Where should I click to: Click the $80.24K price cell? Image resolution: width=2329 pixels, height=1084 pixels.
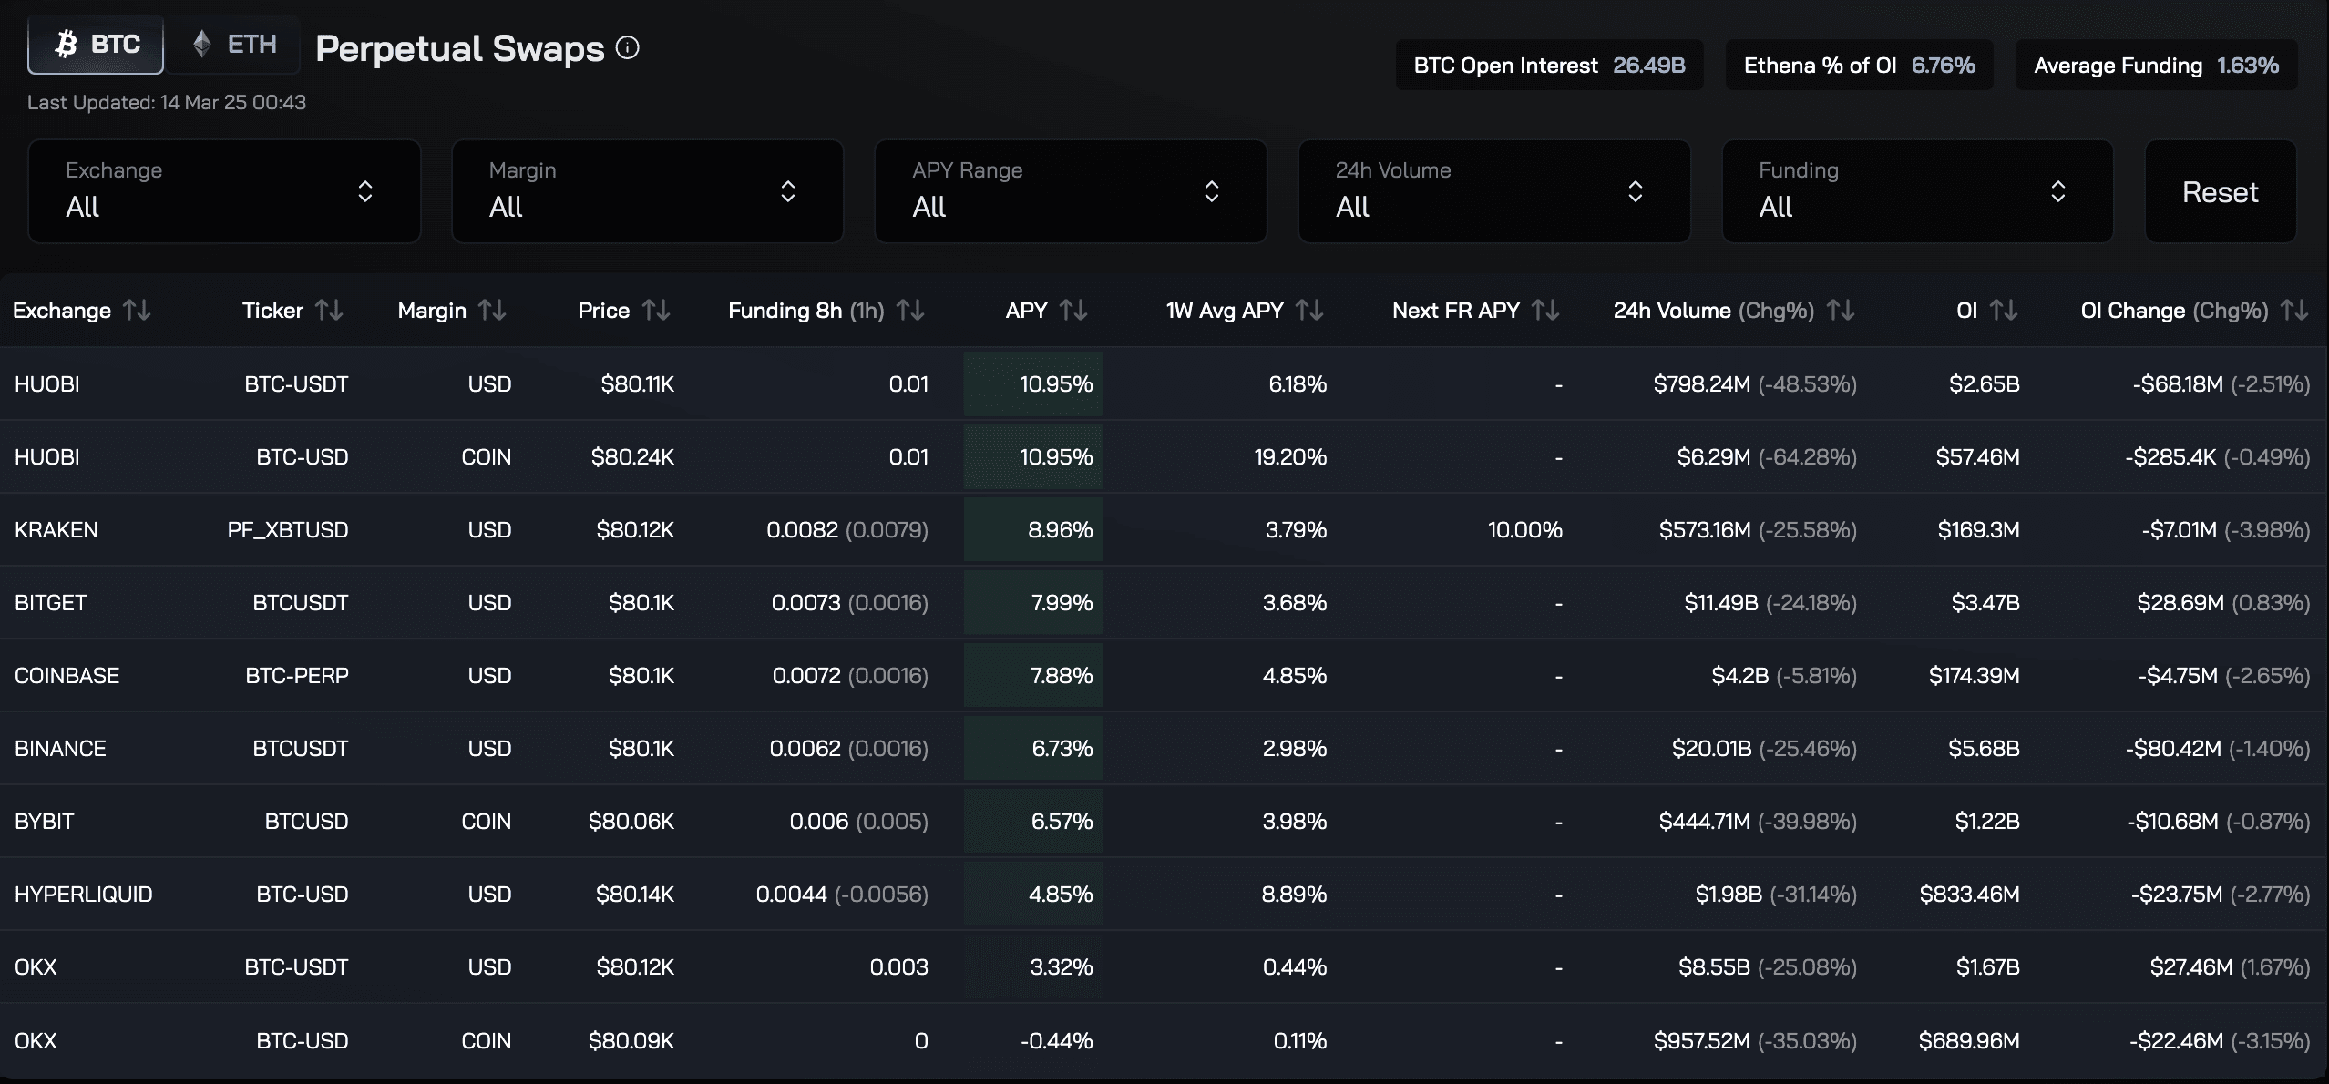click(x=632, y=457)
